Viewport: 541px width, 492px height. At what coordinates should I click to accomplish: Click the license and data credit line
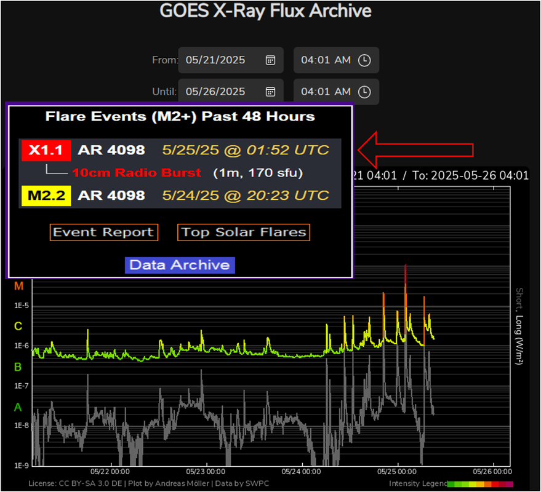pyautogui.click(x=148, y=484)
